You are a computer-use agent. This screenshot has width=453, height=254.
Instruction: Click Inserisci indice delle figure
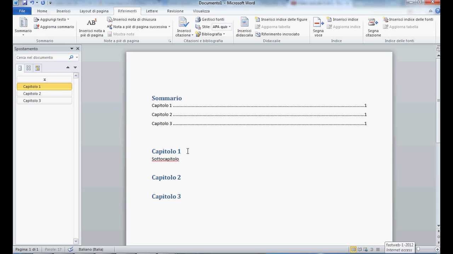(x=281, y=19)
